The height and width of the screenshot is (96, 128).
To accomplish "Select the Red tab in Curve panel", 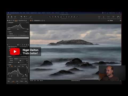I will pyautogui.click(x=17, y=81).
